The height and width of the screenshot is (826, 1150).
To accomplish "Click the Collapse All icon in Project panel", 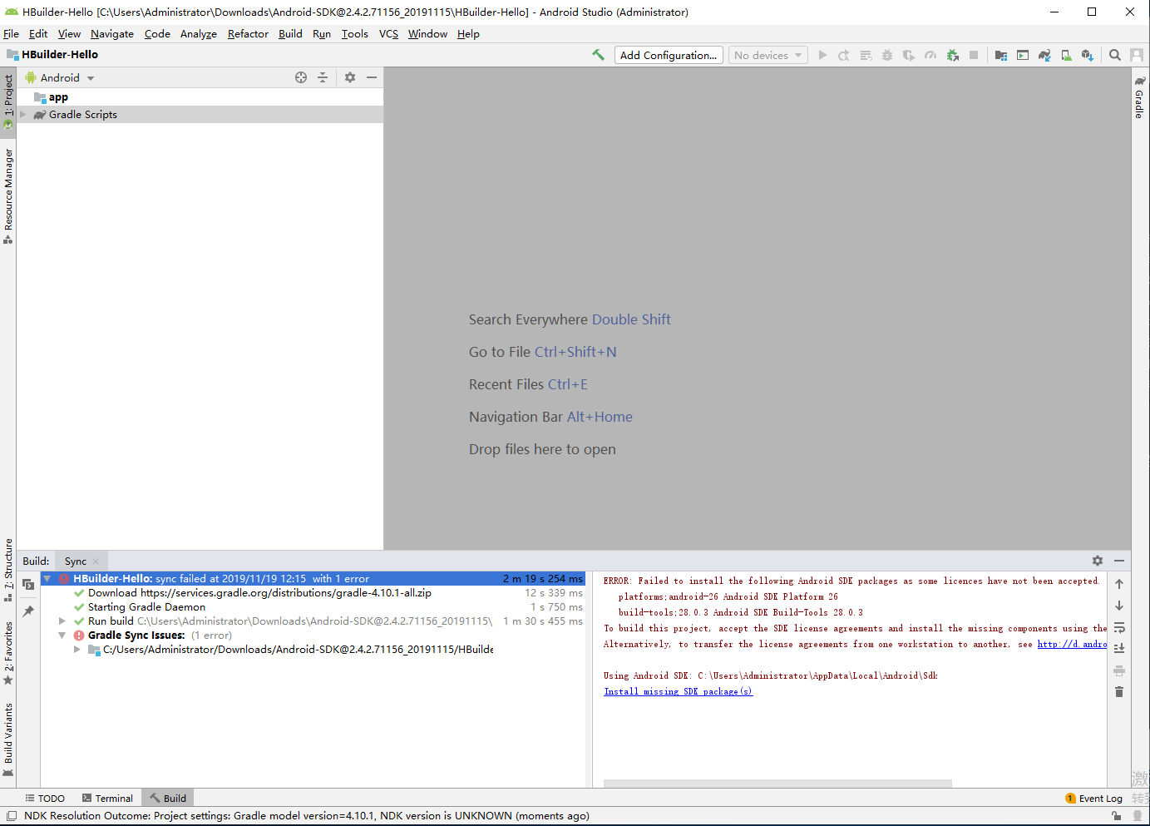I will [x=323, y=77].
